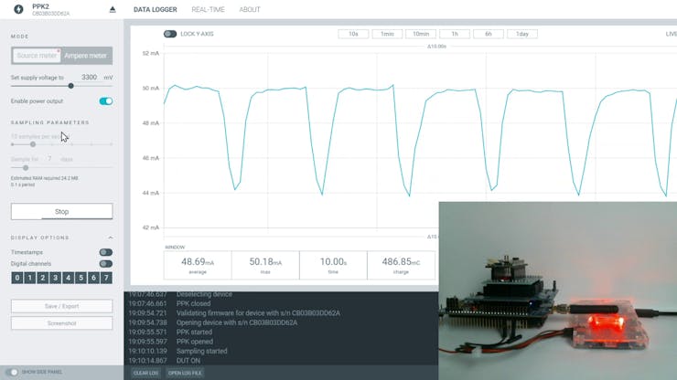Toggle digital channel 3 button
Viewport: 677px width, 380px height.
pos(55,278)
